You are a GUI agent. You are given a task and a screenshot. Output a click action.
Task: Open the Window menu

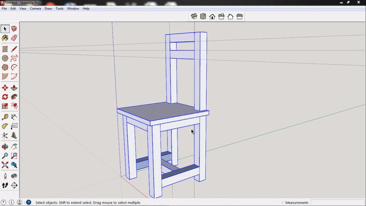coord(73,9)
